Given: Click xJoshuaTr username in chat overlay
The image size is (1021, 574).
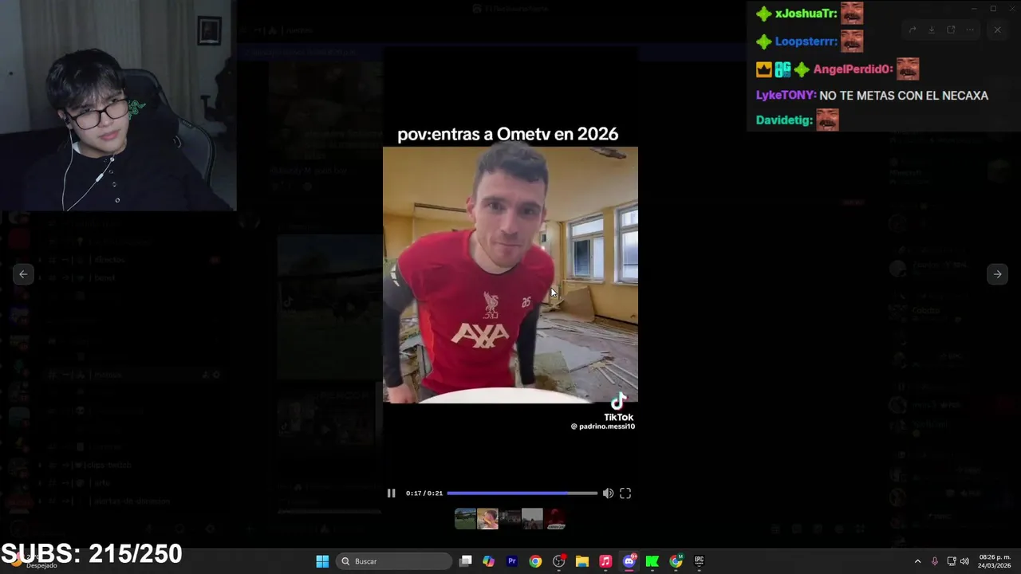Looking at the screenshot, I should click(x=806, y=14).
